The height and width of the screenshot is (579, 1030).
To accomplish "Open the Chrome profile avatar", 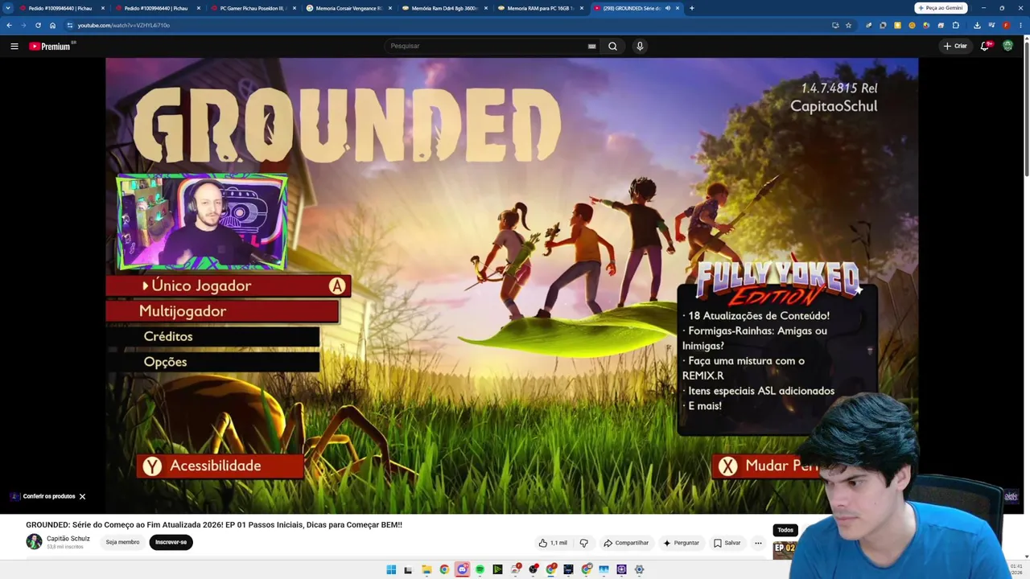I will coord(1006,25).
